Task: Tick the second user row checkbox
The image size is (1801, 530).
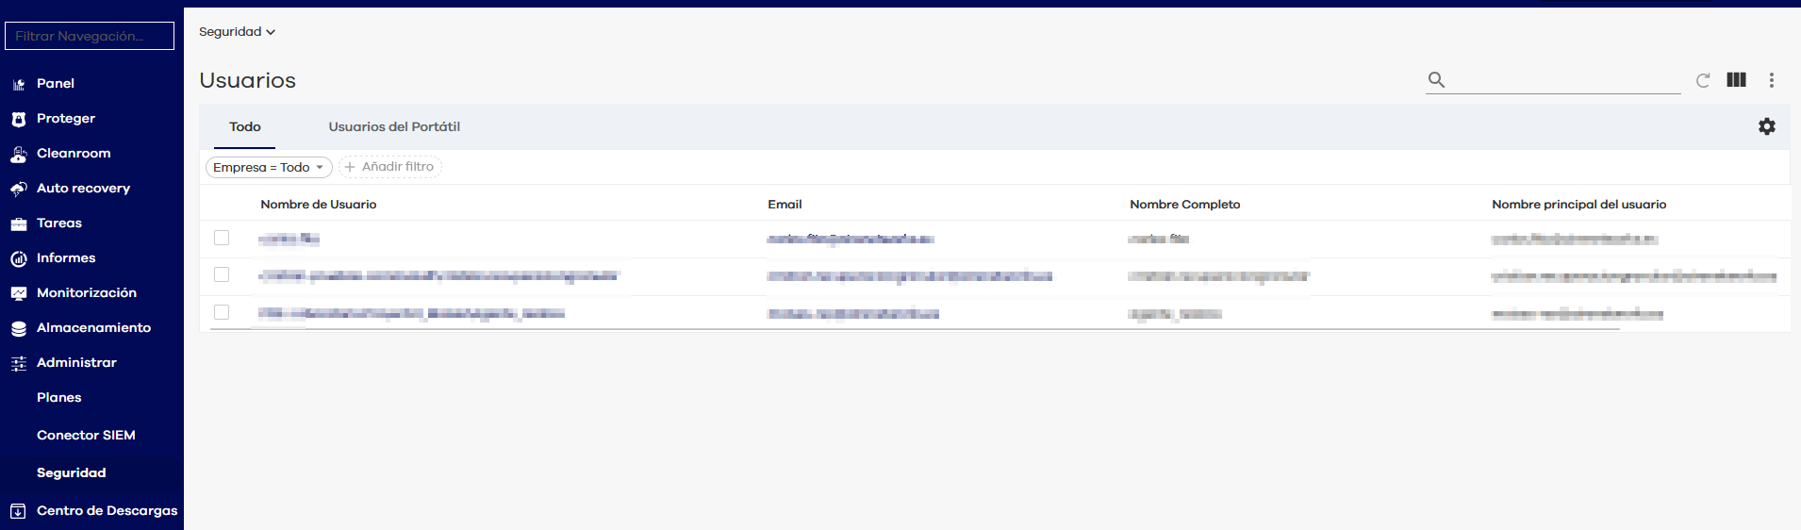Action: pos(222,274)
